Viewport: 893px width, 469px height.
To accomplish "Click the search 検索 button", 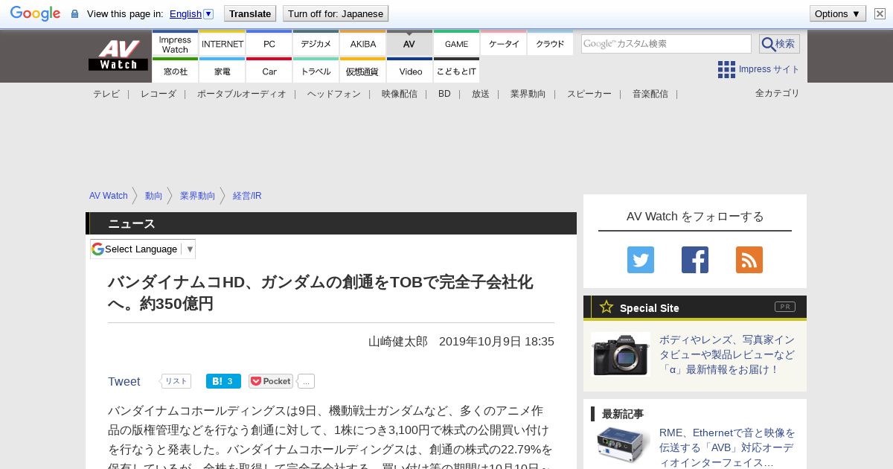I will tap(779, 44).
